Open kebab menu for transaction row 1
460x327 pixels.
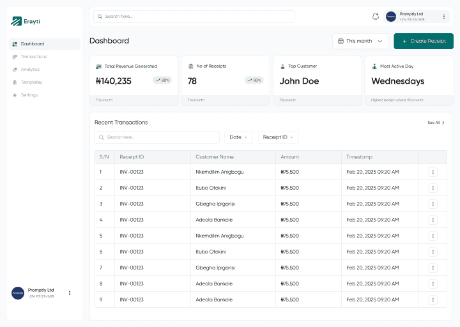pyautogui.click(x=433, y=172)
